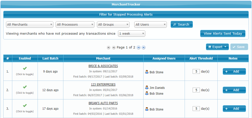Image resolution: width=252 pixels, height=118 pixels.
Task: Toggle enabled checkmark for Brice & Associates
Action: click(x=25, y=68)
